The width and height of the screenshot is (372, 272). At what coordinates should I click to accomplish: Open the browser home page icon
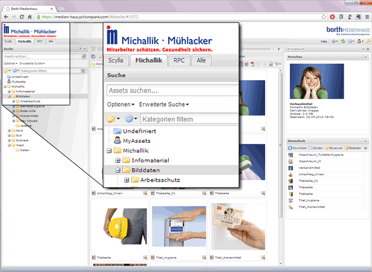pyautogui.click(x=30, y=17)
